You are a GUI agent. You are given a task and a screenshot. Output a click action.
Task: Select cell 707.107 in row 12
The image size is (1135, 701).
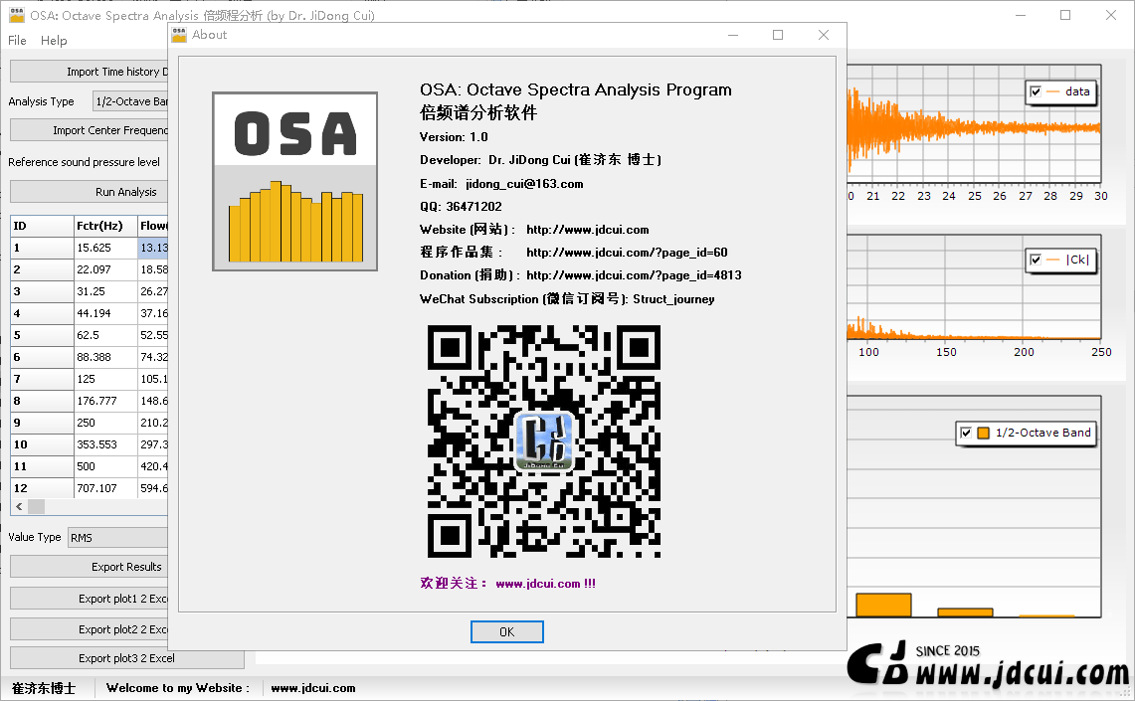(105, 488)
